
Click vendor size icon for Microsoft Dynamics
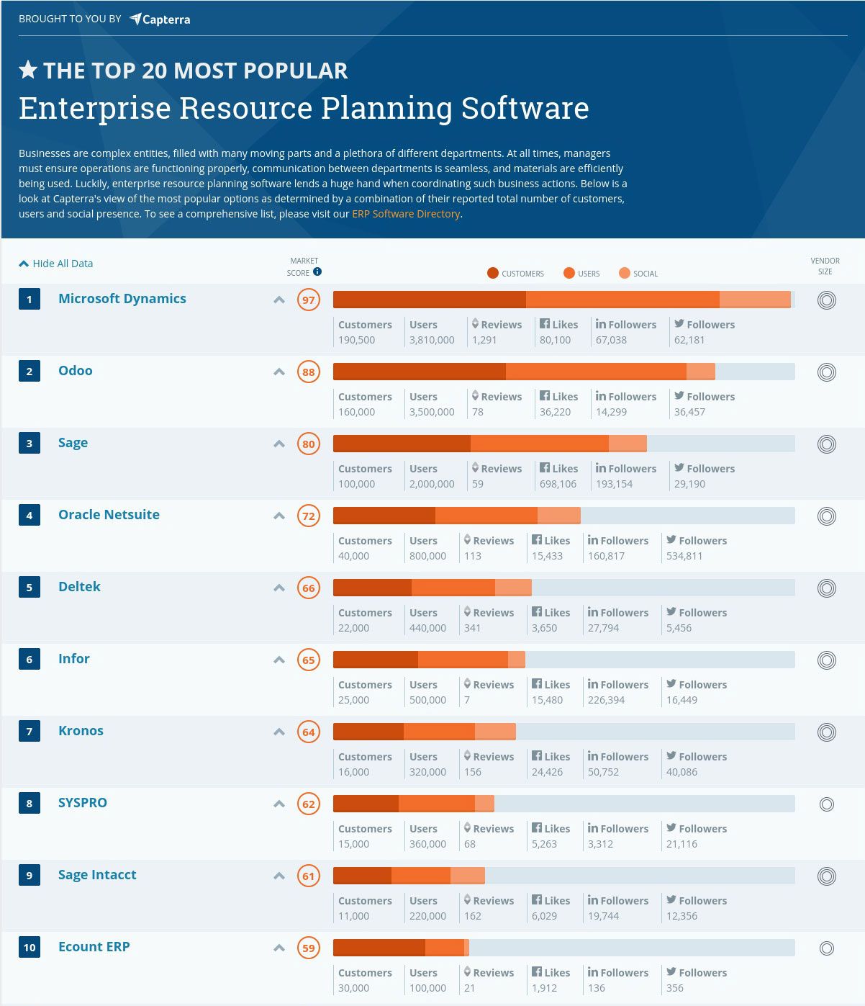827,300
